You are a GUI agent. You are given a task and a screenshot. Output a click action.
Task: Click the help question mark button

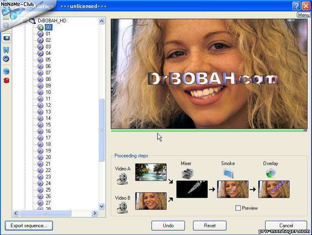pos(297,6)
